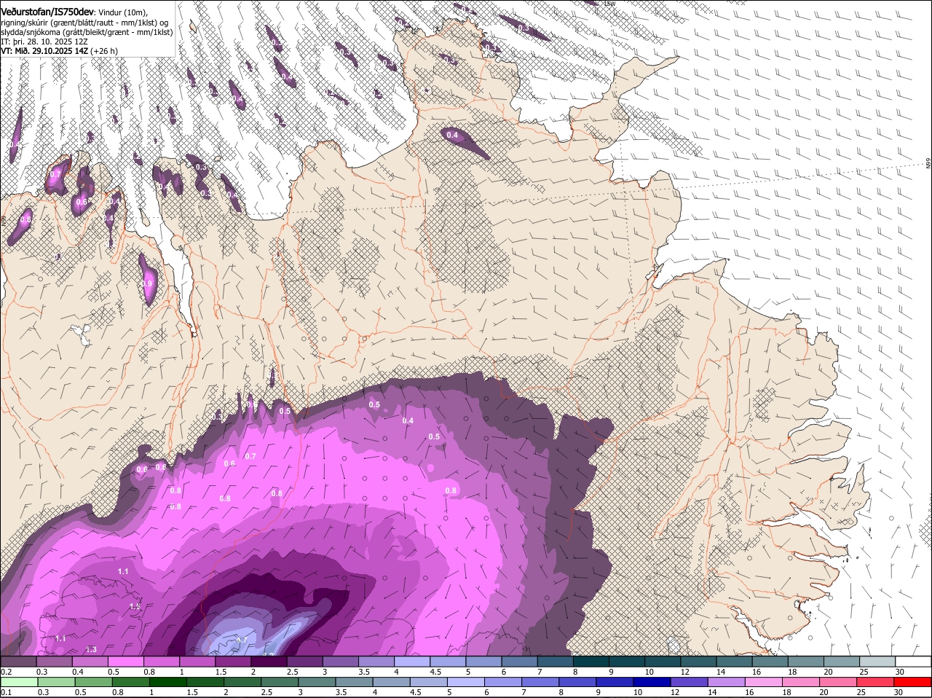Viewport: 932px width, 698px height.
Task: Click the 'rigning/skúrir' legend description line
Action: [x=84, y=22]
